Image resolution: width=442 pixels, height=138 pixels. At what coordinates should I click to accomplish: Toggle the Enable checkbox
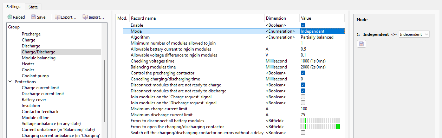click(x=303, y=25)
